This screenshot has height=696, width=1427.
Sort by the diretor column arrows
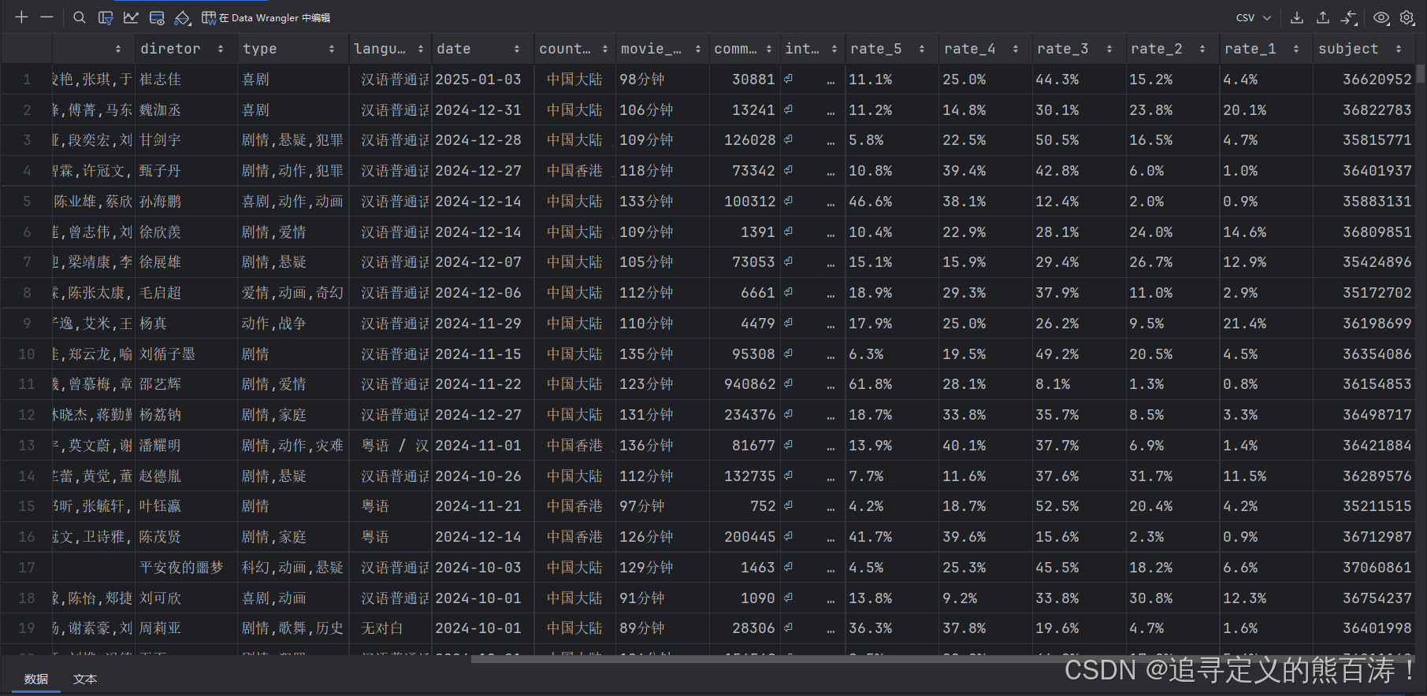click(x=221, y=49)
